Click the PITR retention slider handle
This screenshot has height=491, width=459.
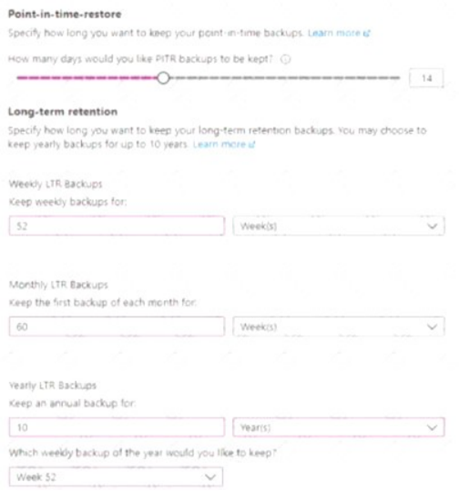163,78
